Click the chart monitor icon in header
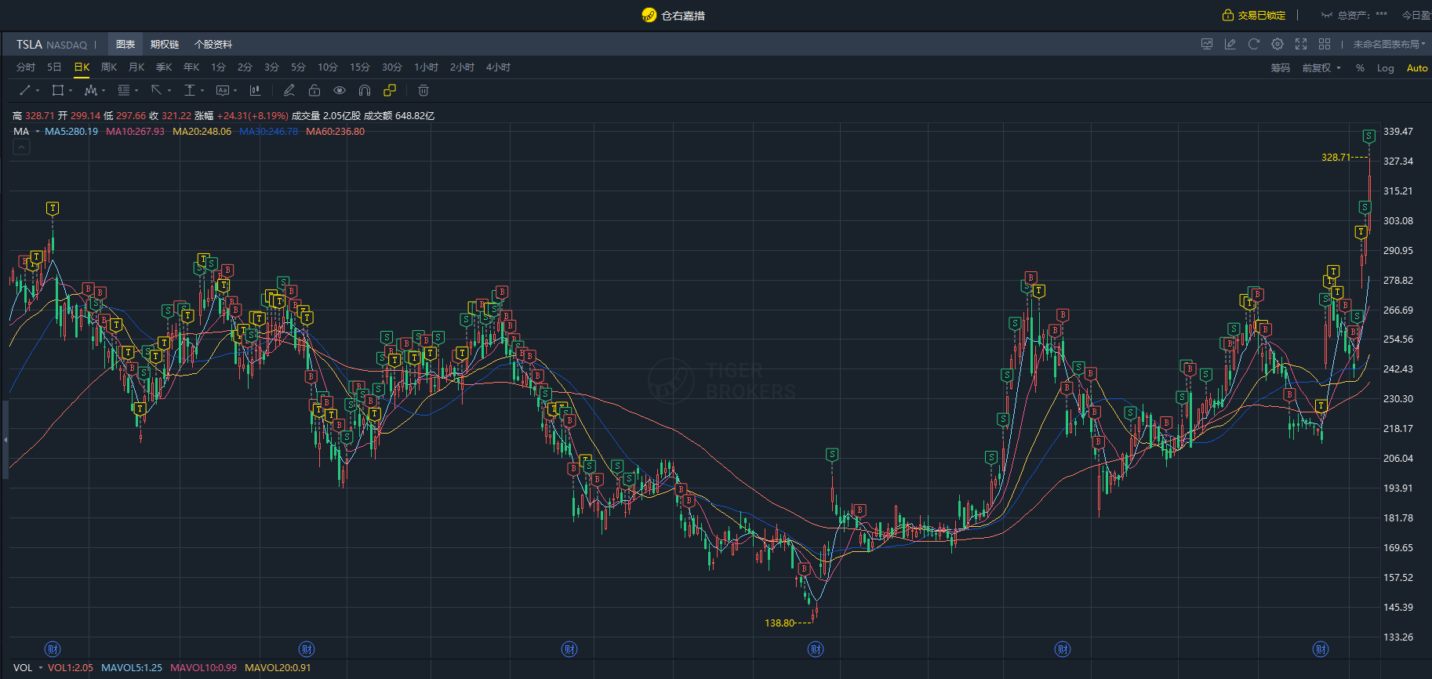Viewport: 1432px width, 679px height. [1207, 44]
